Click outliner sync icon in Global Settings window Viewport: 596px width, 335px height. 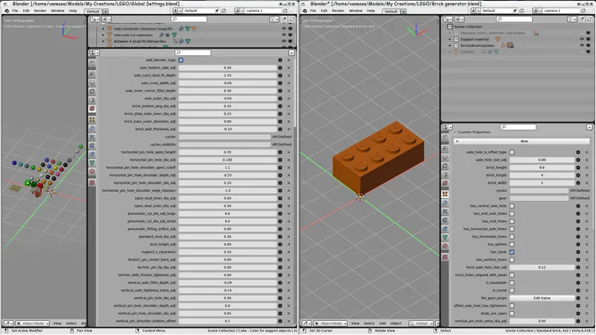tap(291, 19)
